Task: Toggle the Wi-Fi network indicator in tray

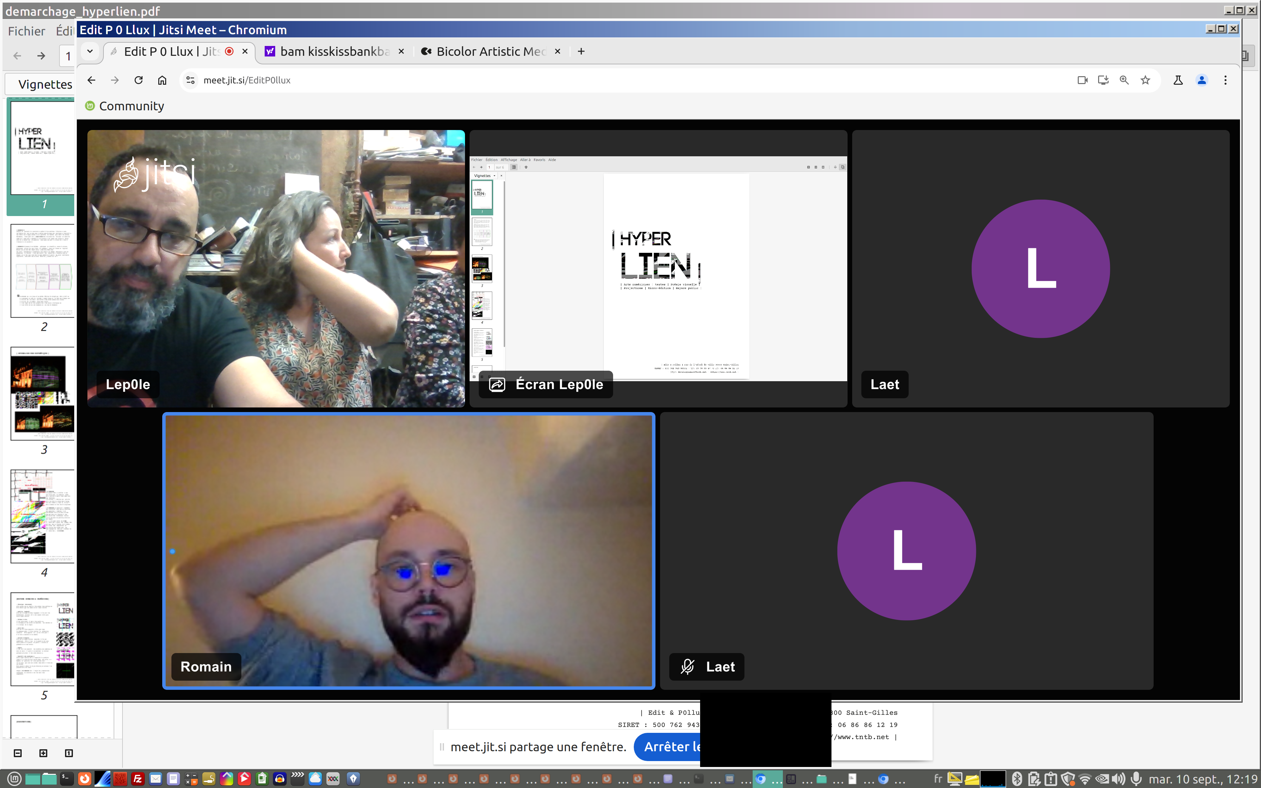Action: [1085, 778]
